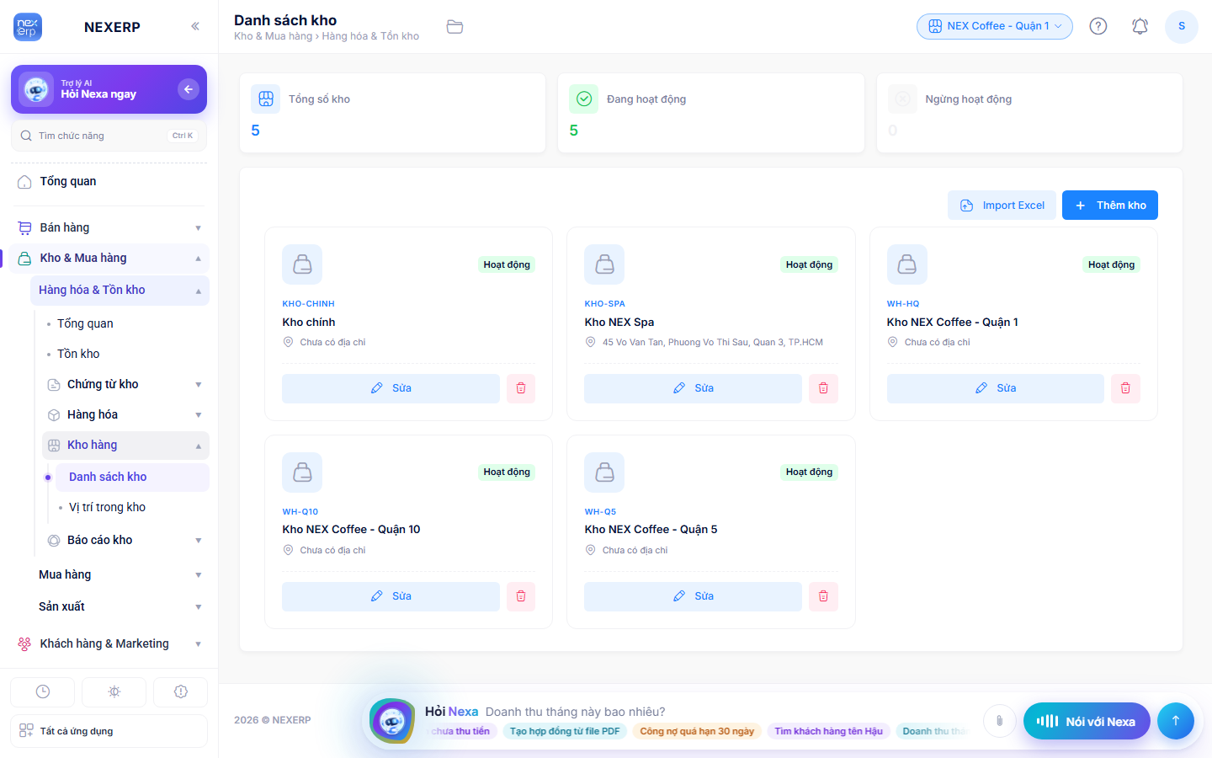Click the Nexa assistant robot avatar
The height and width of the screenshot is (758, 1212).
(392, 721)
